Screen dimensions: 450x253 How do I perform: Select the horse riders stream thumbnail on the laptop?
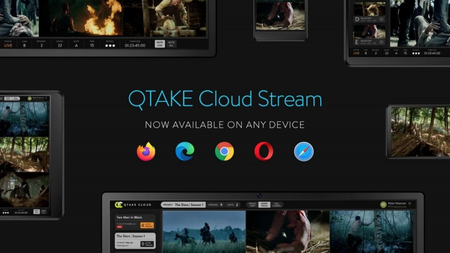coord(204,232)
